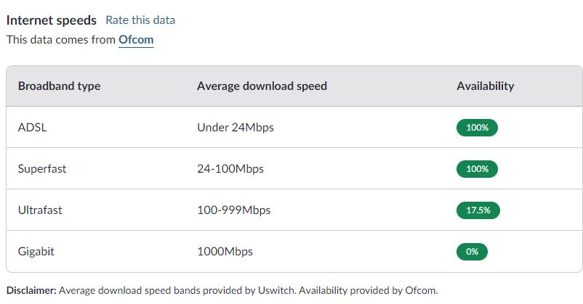Viewport: 583px width, 304px height.
Task: Select the Superfast row label
Action: pyautogui.click(x=42, y=169)
